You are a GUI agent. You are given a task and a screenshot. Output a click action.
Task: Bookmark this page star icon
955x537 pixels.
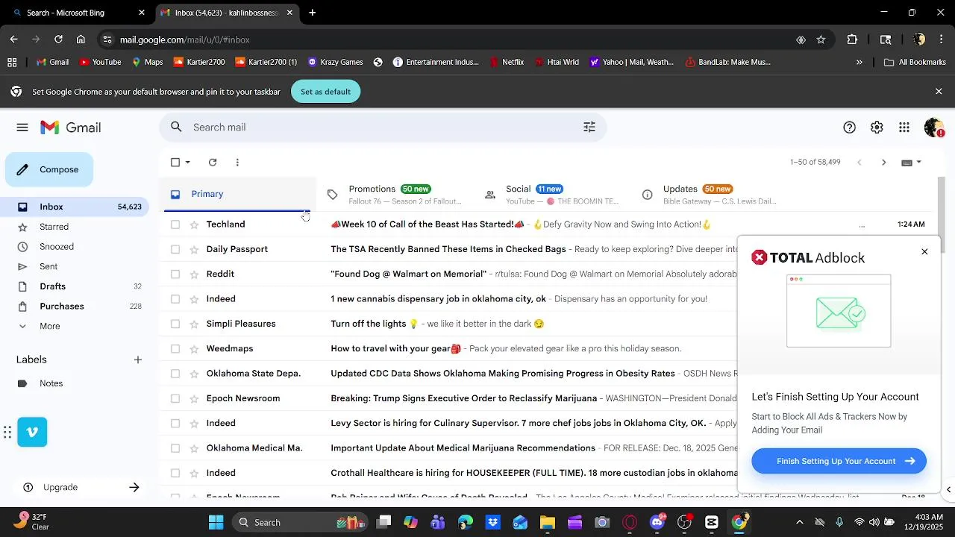(x=821, y=40)
